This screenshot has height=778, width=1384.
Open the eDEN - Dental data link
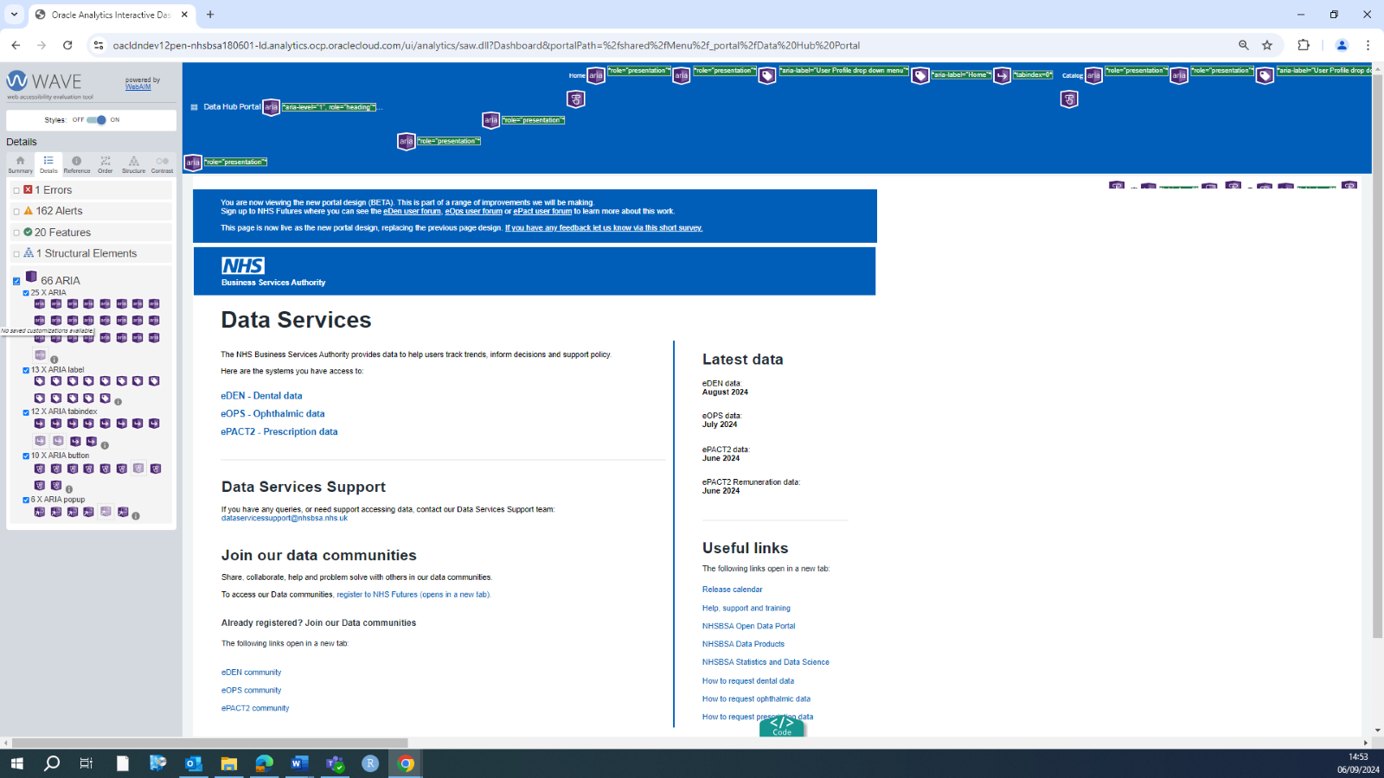(261, 396)
